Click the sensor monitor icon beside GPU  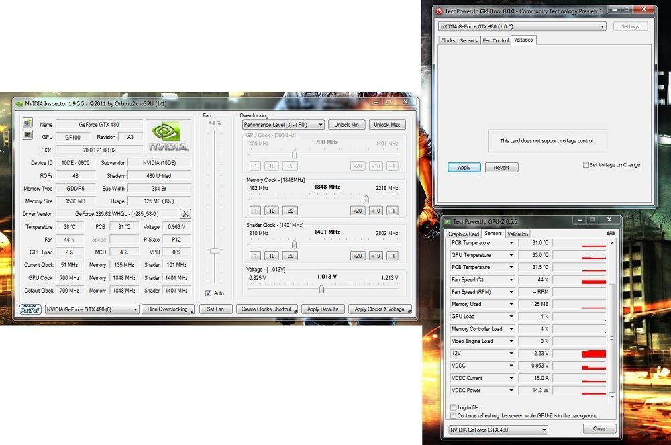coord(28,135)
